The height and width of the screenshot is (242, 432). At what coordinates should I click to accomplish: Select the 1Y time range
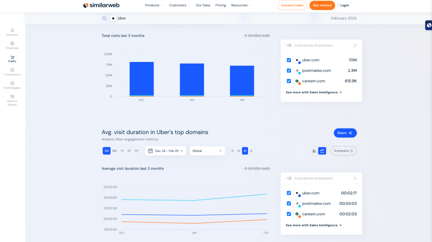[122, 151]
